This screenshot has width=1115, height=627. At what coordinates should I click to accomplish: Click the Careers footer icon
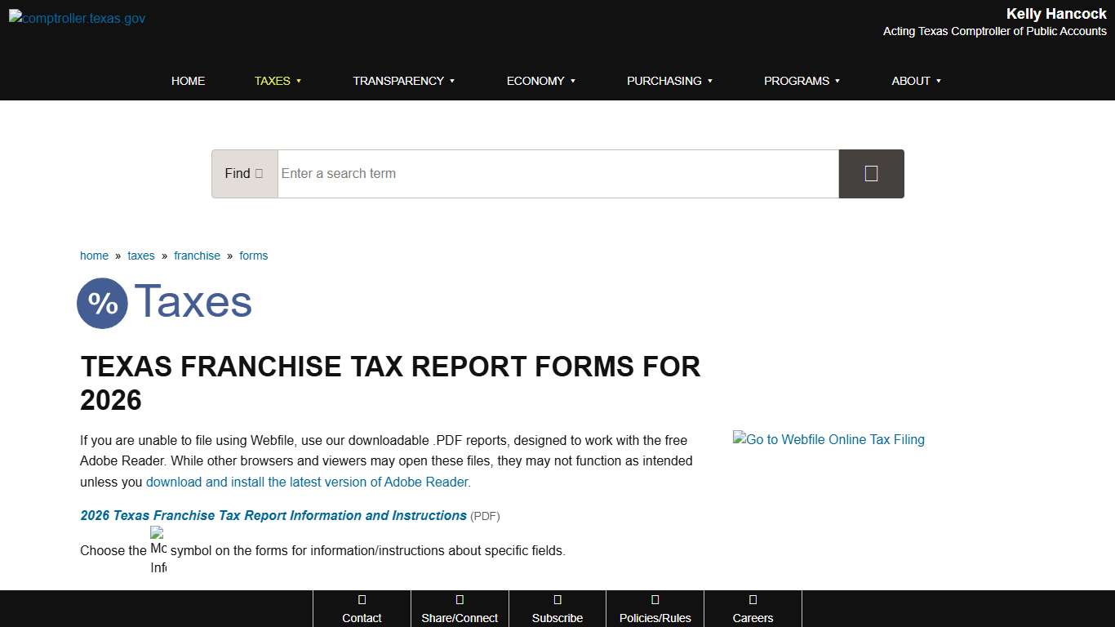pos(753,601)
